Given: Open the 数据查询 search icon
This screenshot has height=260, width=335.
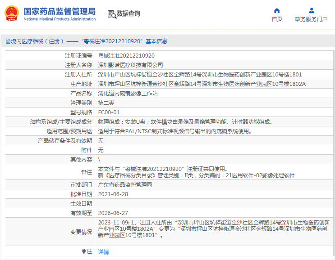Looking at the screenshot, I should click(112, 14).
